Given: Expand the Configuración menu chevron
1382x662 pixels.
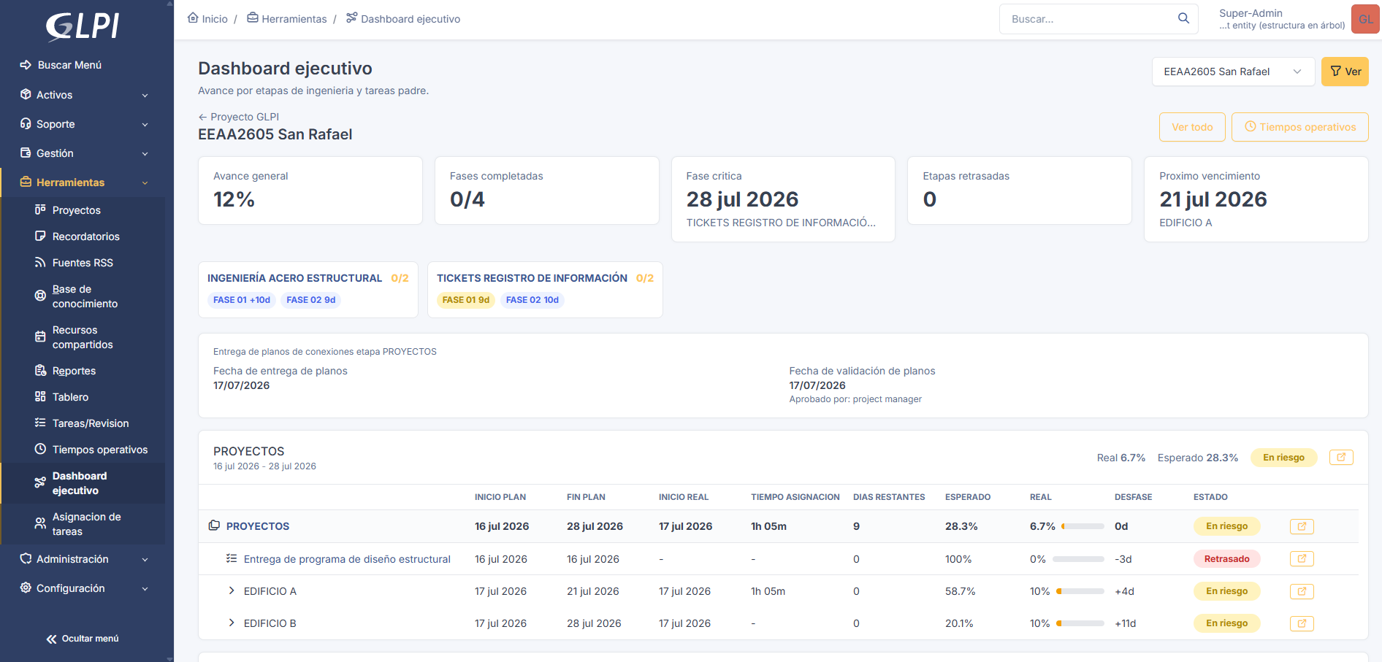Looking at the screenshot, I should 145,589.
